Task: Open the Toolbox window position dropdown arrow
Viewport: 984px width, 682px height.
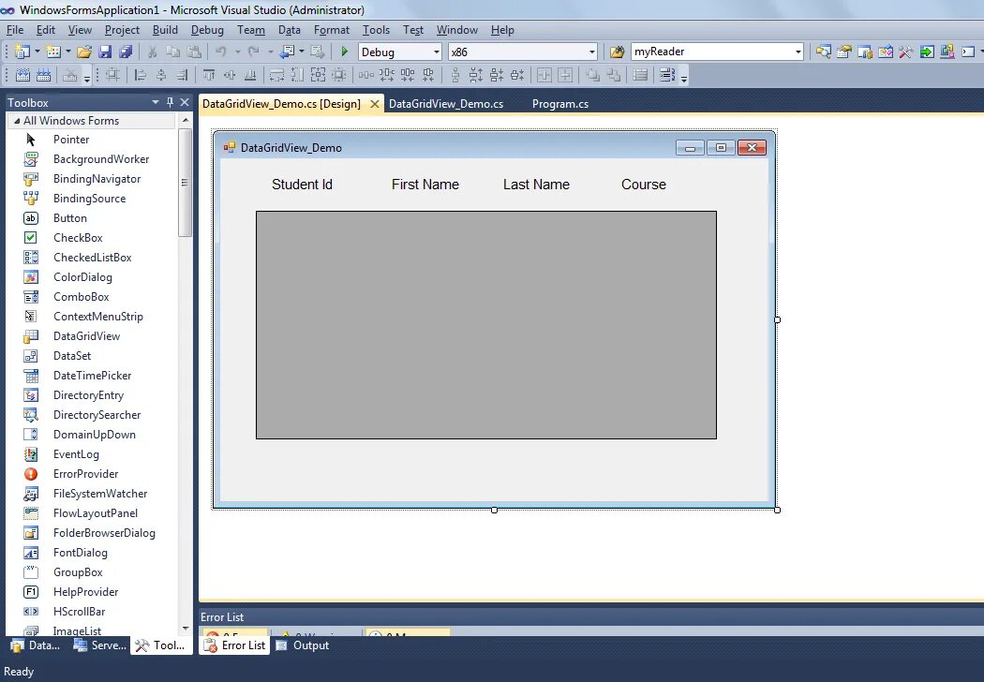Action: point(155,102)
